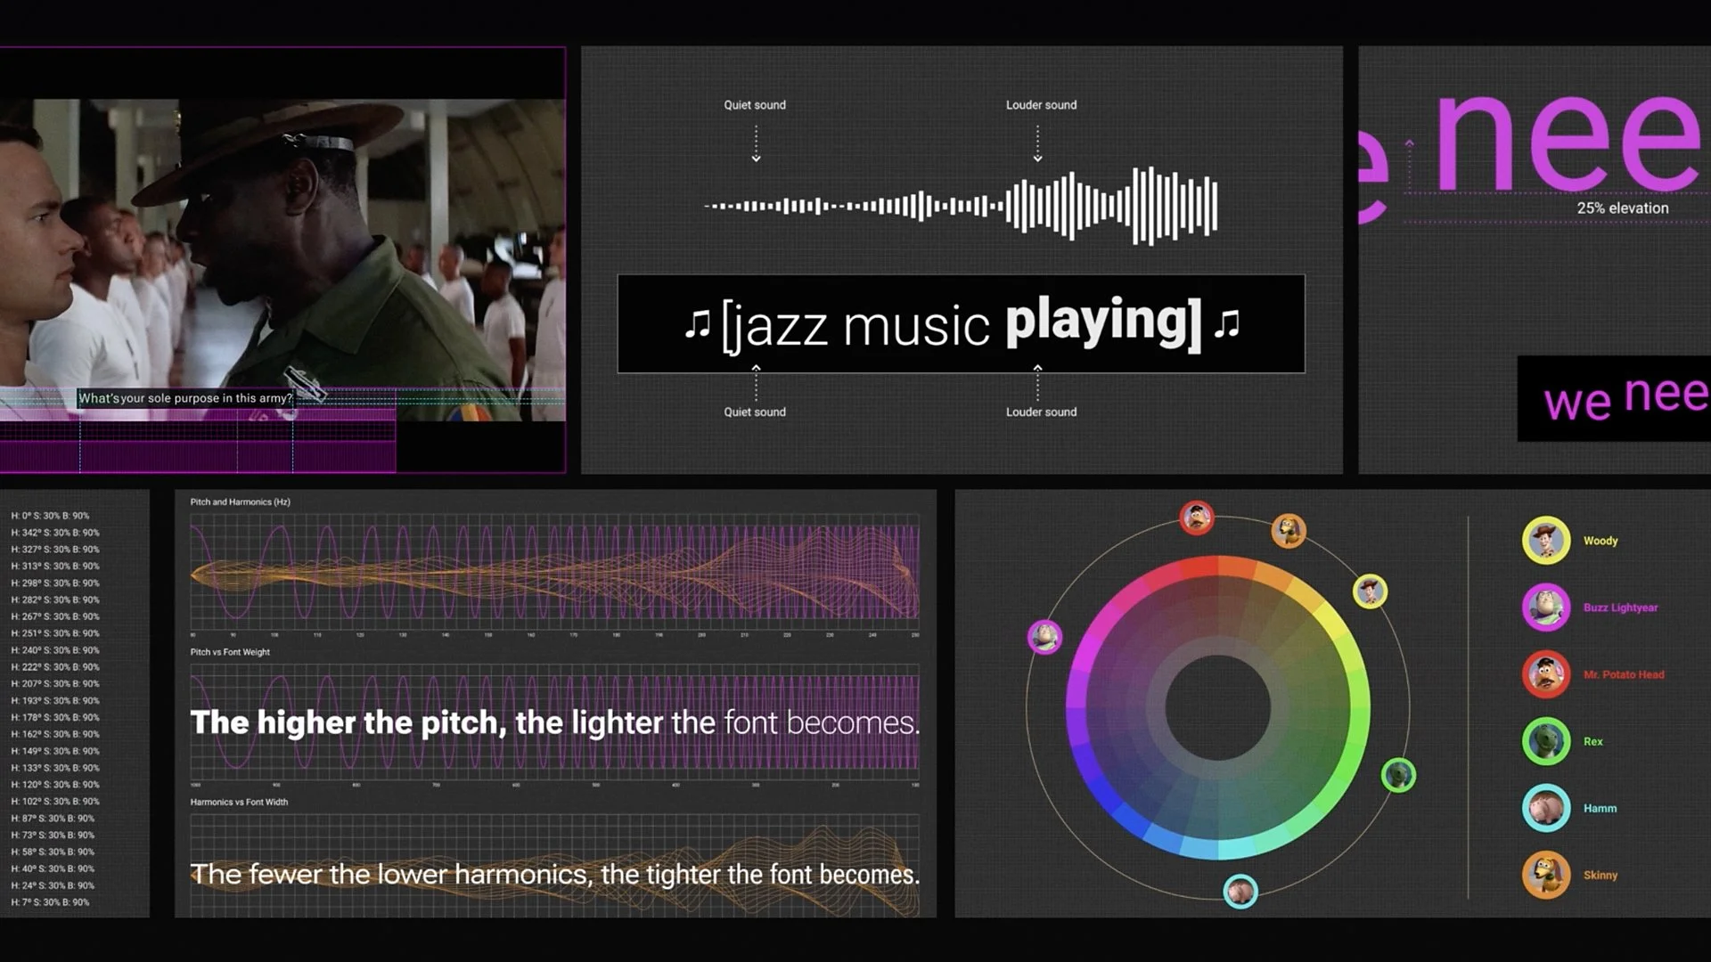Viewport: 1711px width, 962px height.
Task: Click Woody's avatar in the character legend
Action: tap(1545, 540)
